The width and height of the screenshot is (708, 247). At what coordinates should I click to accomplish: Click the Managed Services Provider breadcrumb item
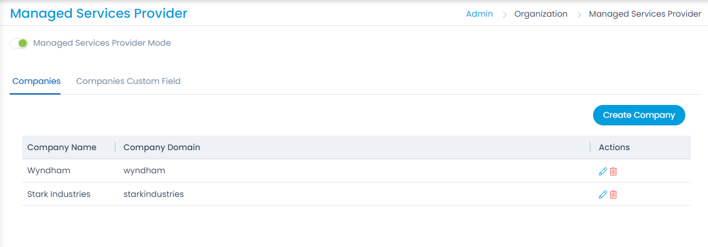pos(645,14)
